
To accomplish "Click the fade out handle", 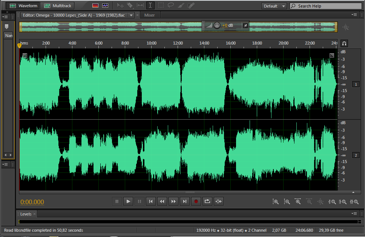I will pos(332,55).
